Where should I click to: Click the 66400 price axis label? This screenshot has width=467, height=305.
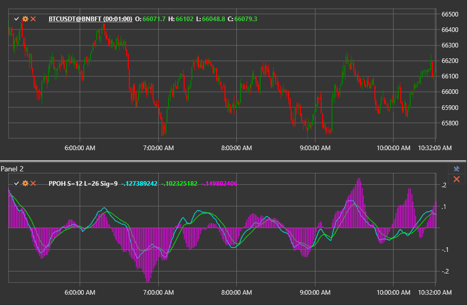450,30
